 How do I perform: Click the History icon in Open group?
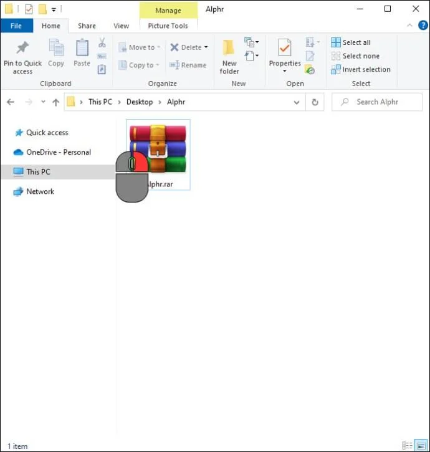click(x=310, y=70)
